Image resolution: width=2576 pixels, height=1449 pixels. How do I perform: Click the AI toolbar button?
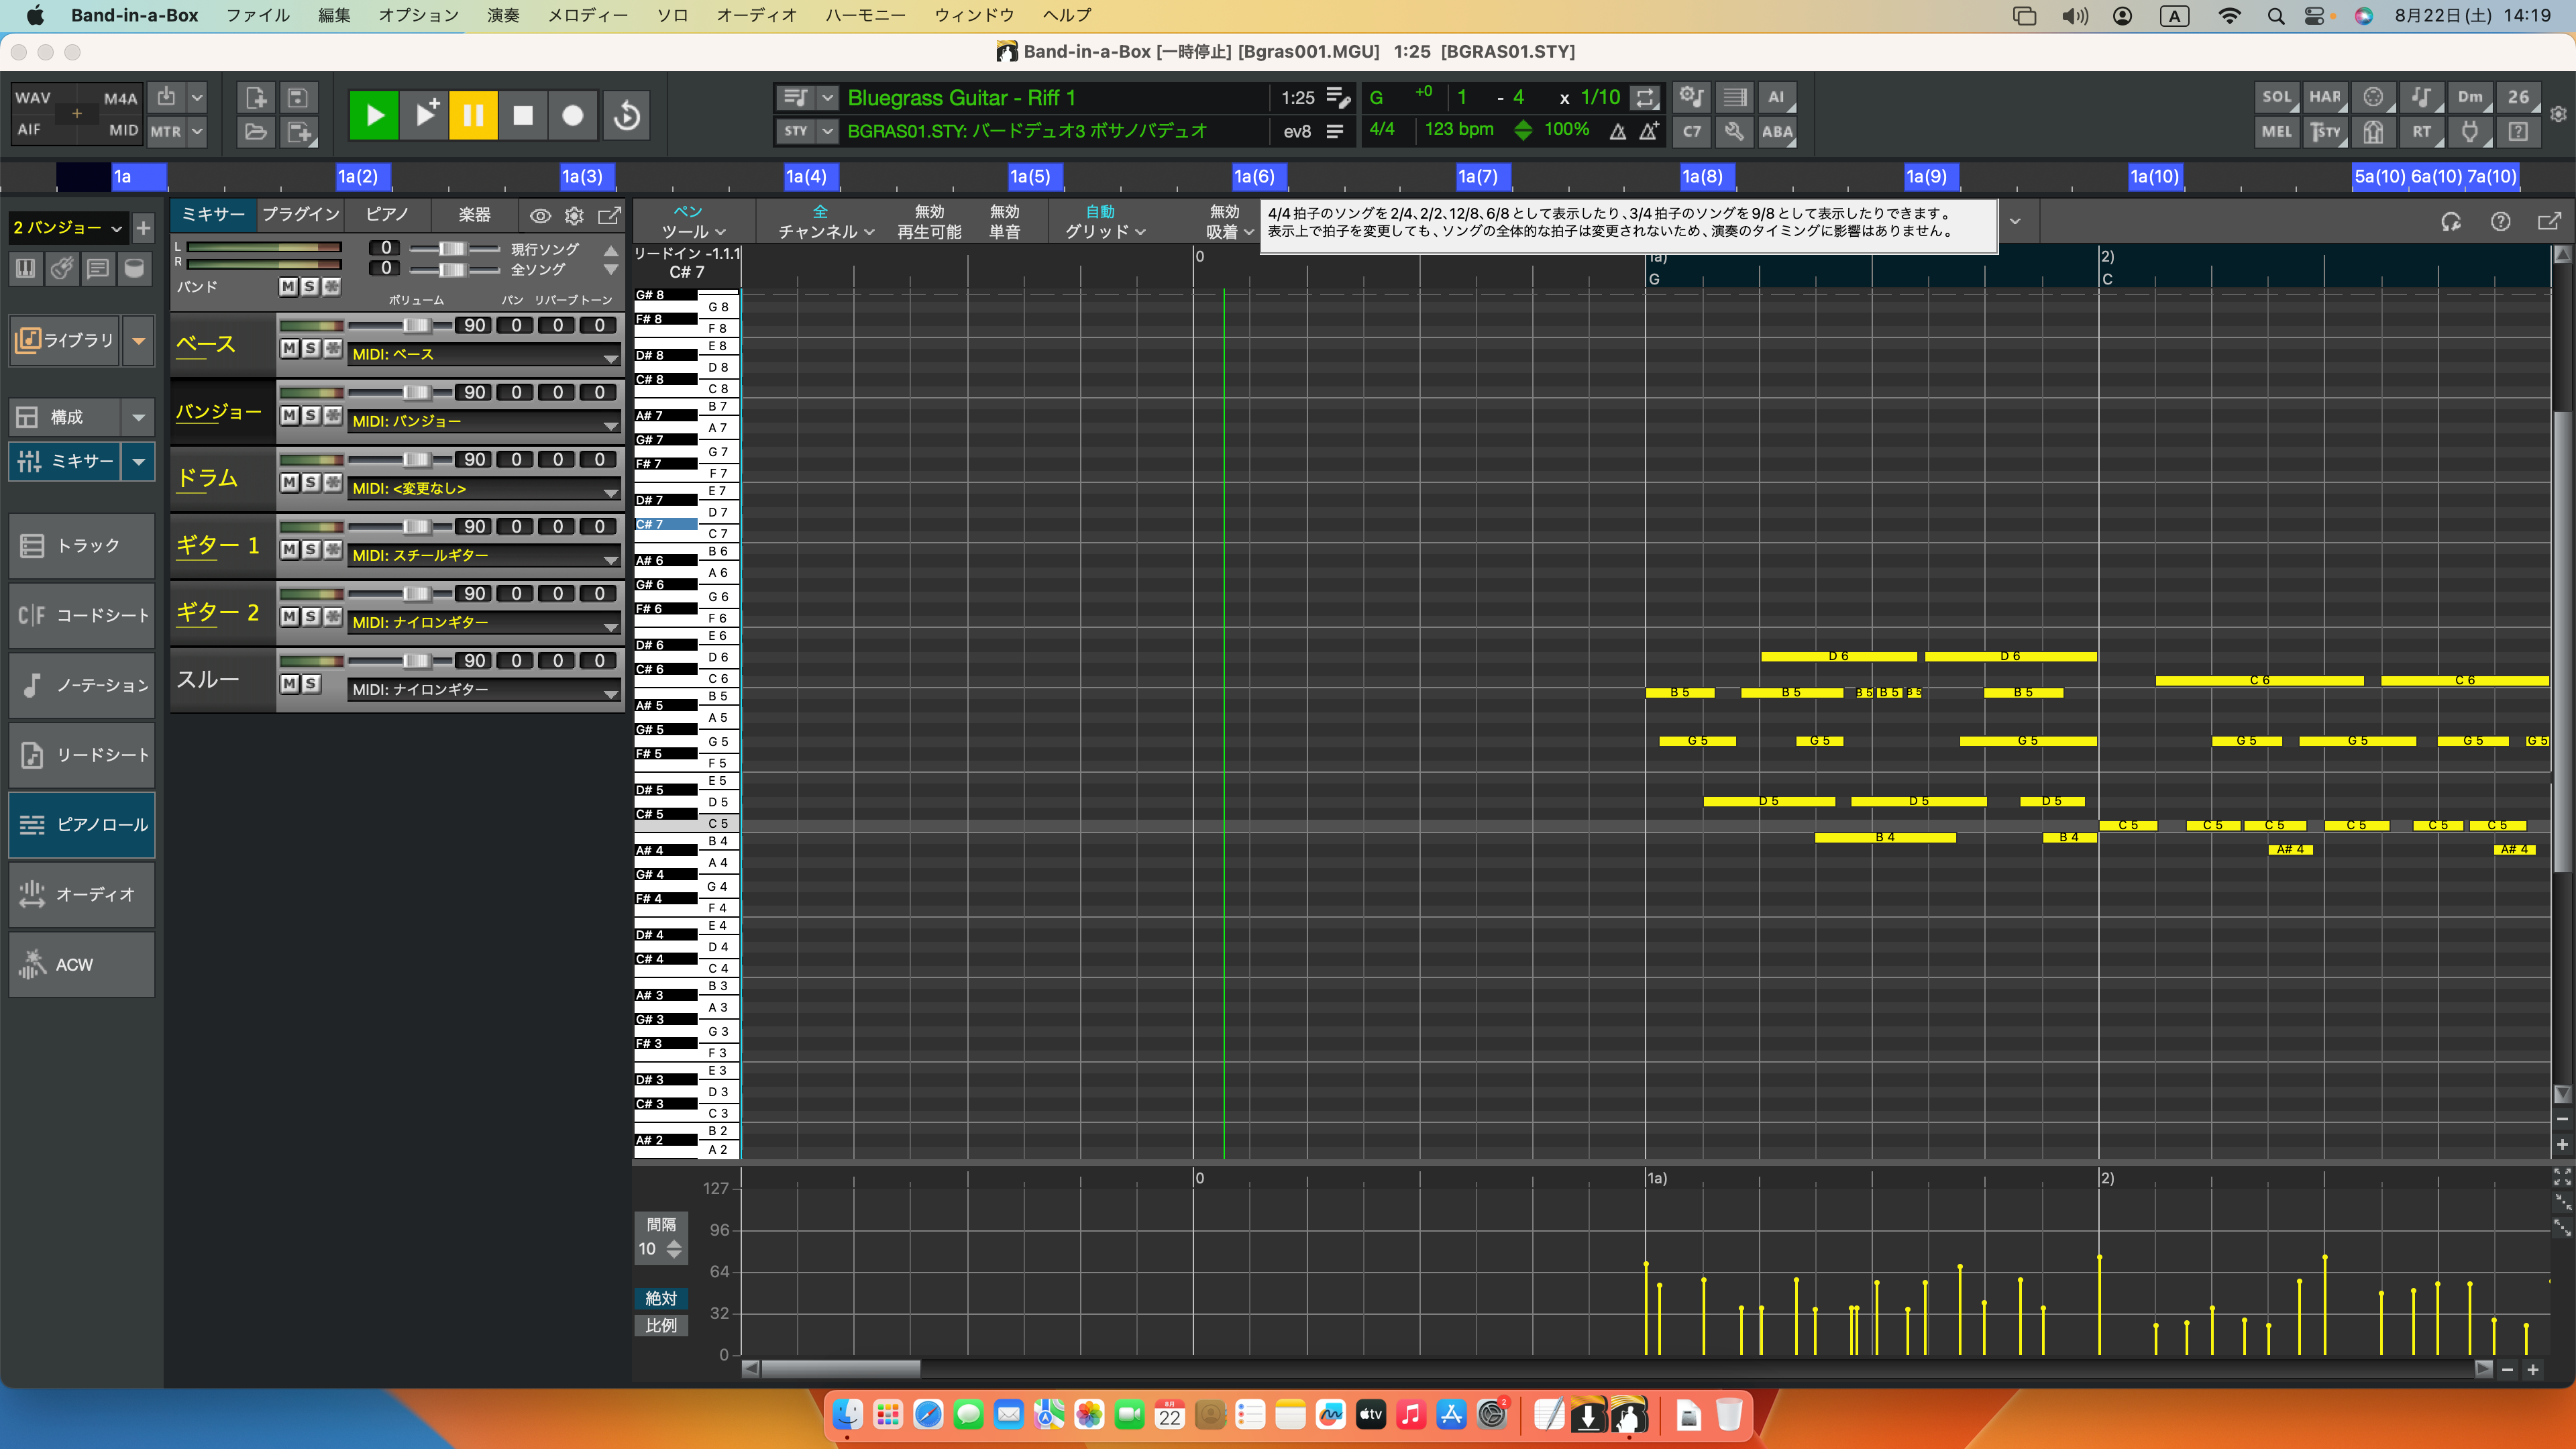tap(1777, 97)
